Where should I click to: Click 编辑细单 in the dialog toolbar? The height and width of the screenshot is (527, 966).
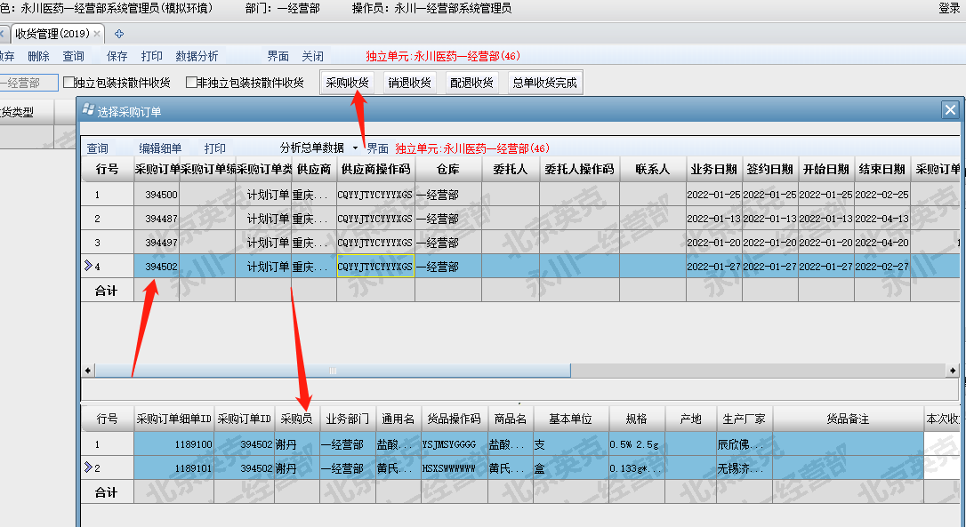click(160, 148)
